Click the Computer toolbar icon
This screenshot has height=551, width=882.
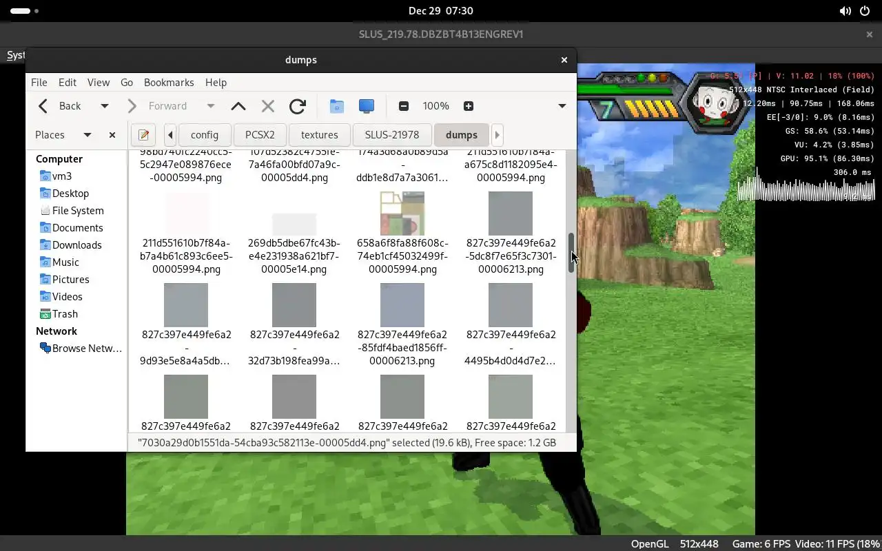click(367, 106)
